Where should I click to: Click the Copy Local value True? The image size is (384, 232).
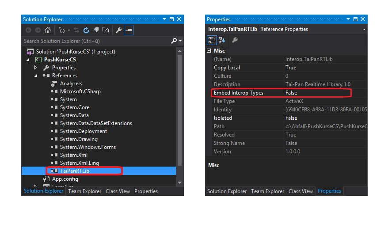click(291, 68)
